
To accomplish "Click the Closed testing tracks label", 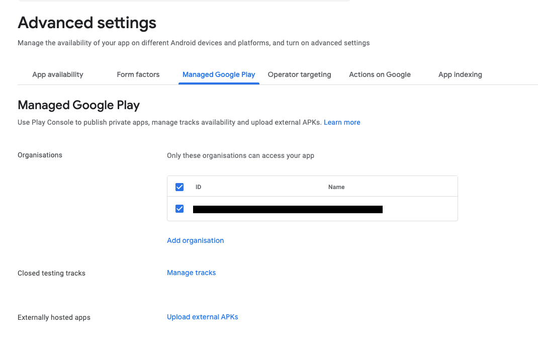I will pyautogui.click(x=51, y=273).
